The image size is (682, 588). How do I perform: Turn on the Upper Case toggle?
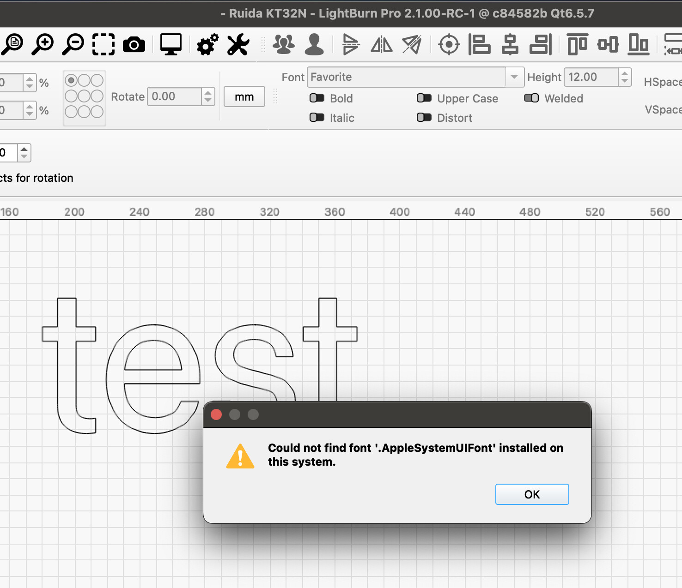424,98
